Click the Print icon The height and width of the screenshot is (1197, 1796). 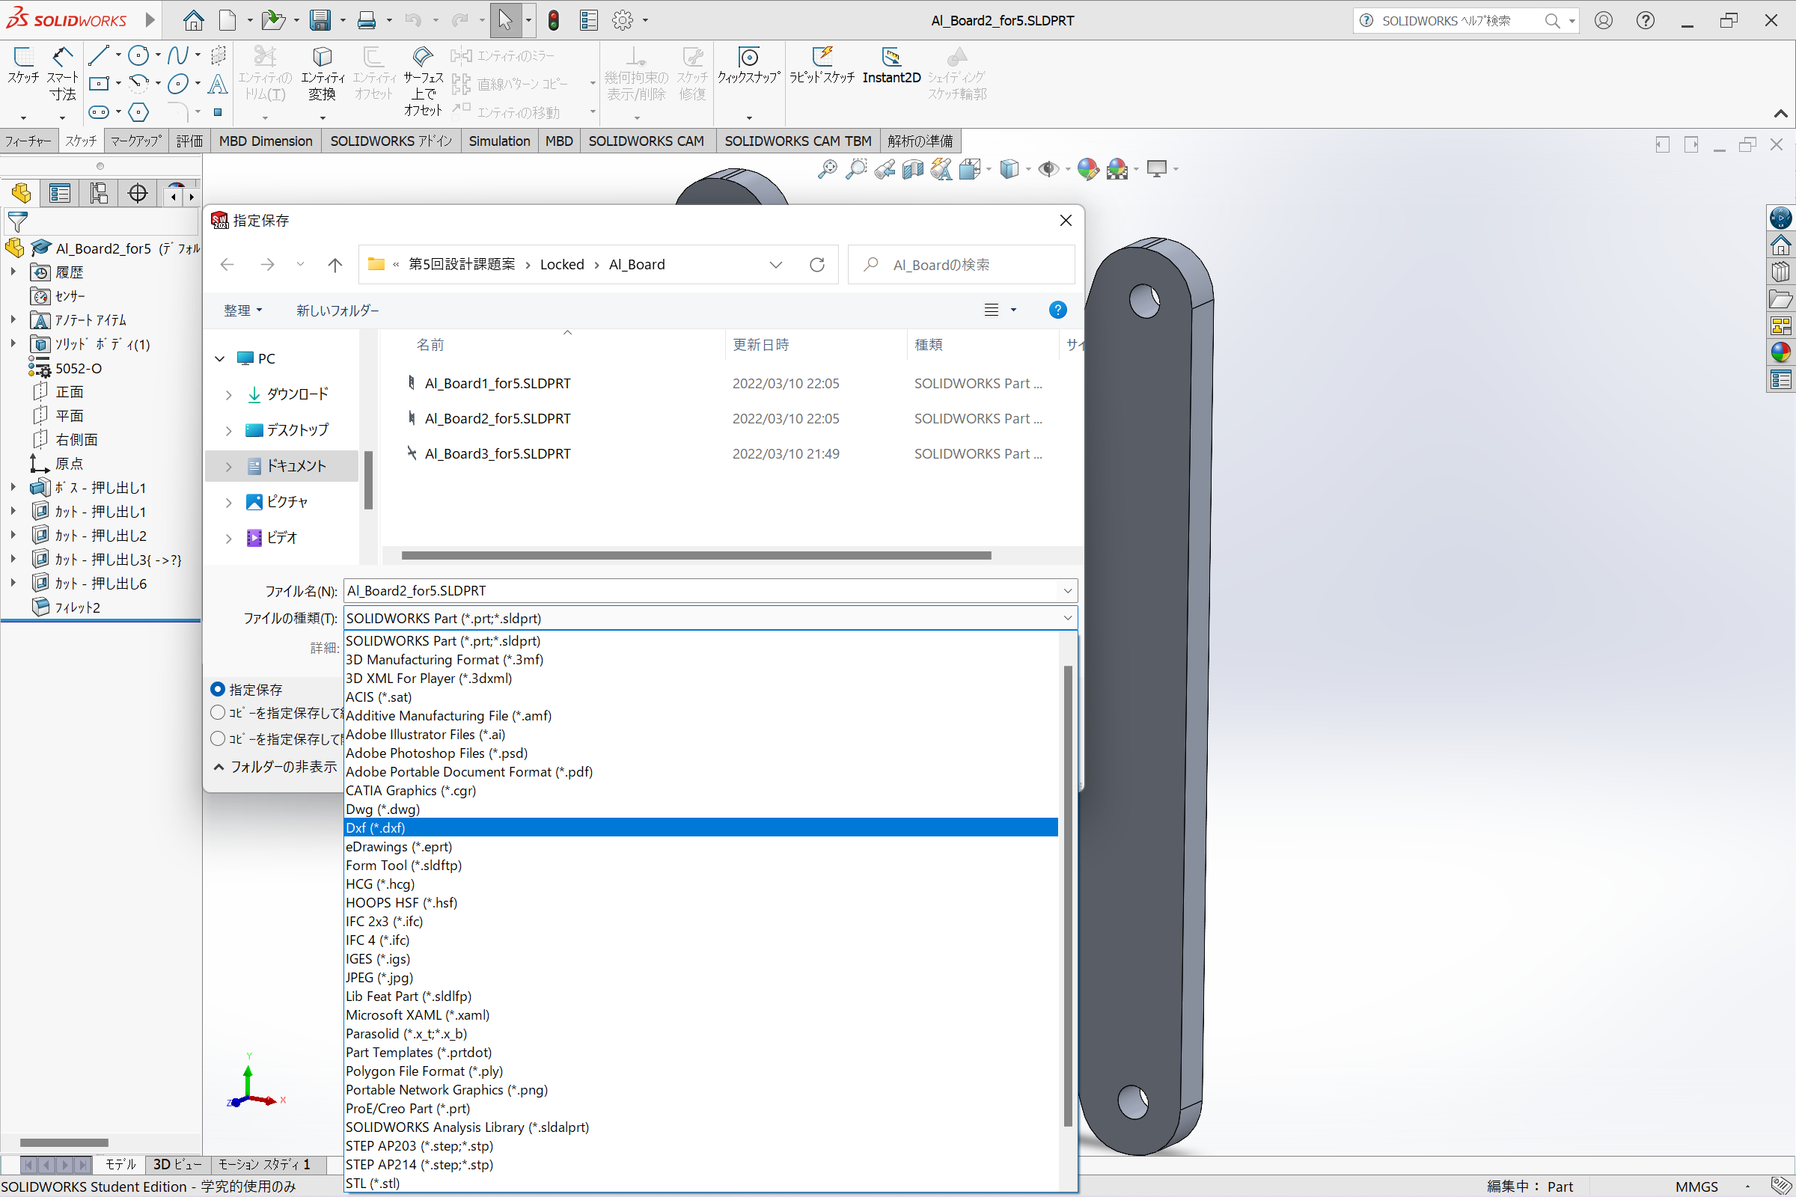(367, 20)
